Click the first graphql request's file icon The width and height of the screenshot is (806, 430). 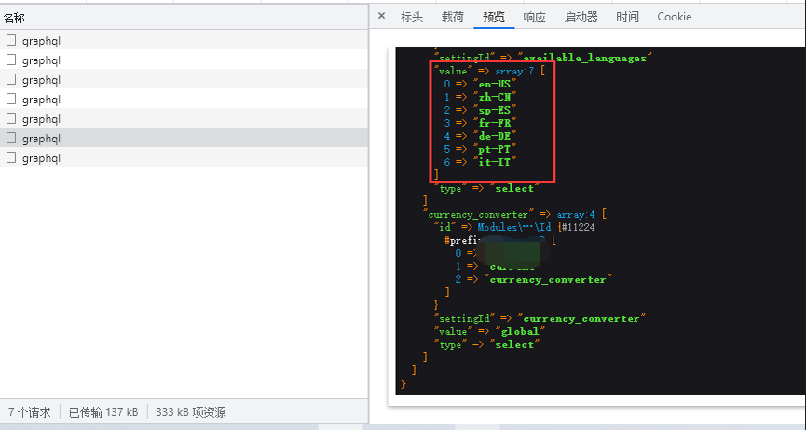(11, 41)
